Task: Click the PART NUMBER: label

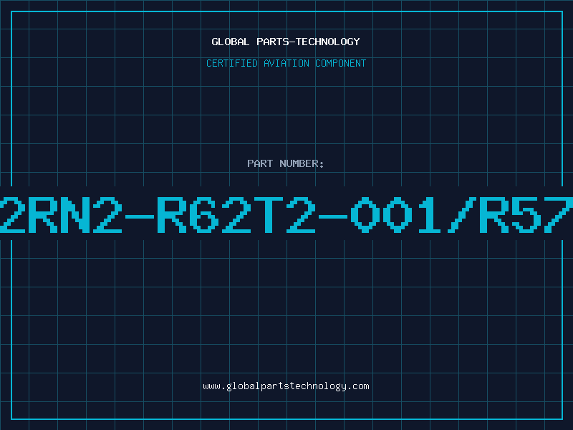Action: pos(286,163)
